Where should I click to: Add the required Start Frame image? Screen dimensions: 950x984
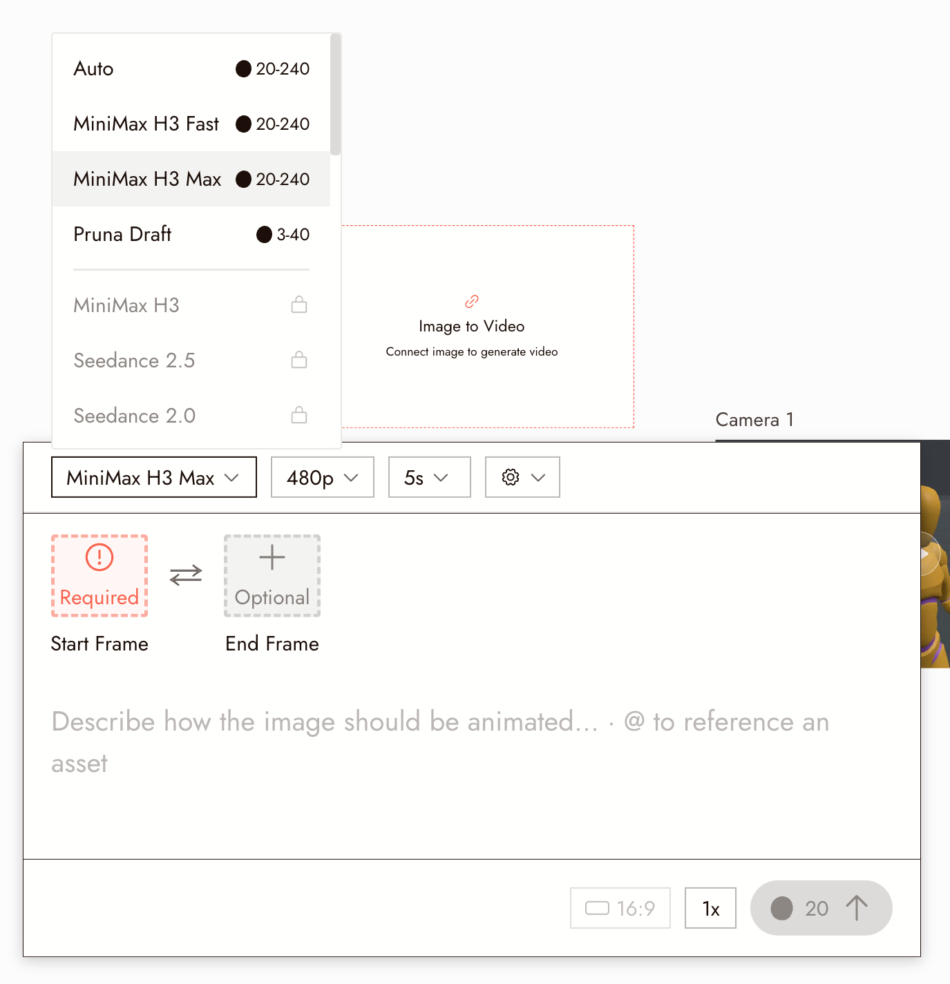99,575
